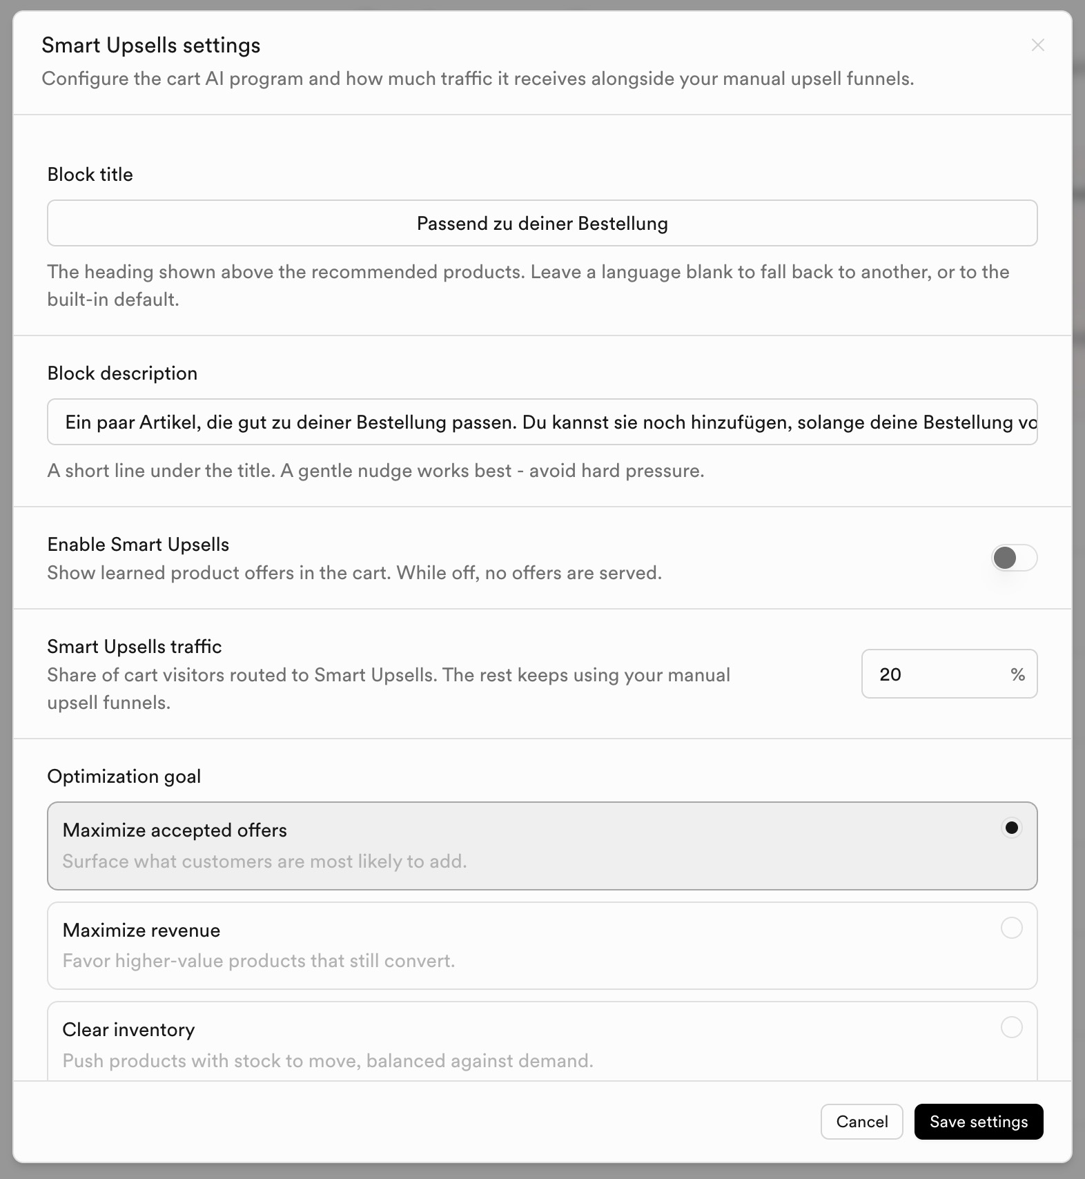Pick the Clear inventory radio button

click(1011, 1027)
